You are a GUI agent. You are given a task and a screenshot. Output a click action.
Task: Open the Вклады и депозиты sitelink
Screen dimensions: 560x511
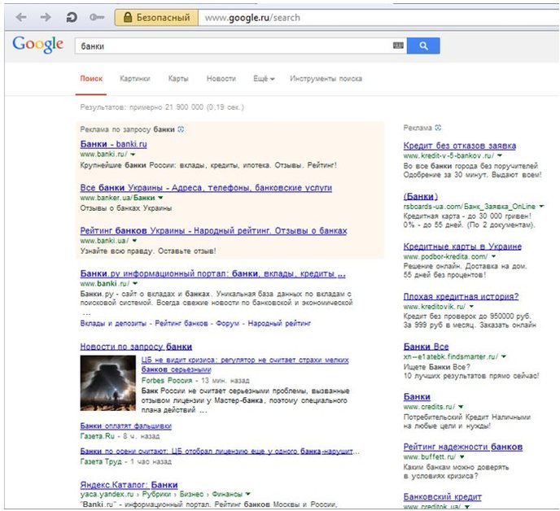[113, 324]
